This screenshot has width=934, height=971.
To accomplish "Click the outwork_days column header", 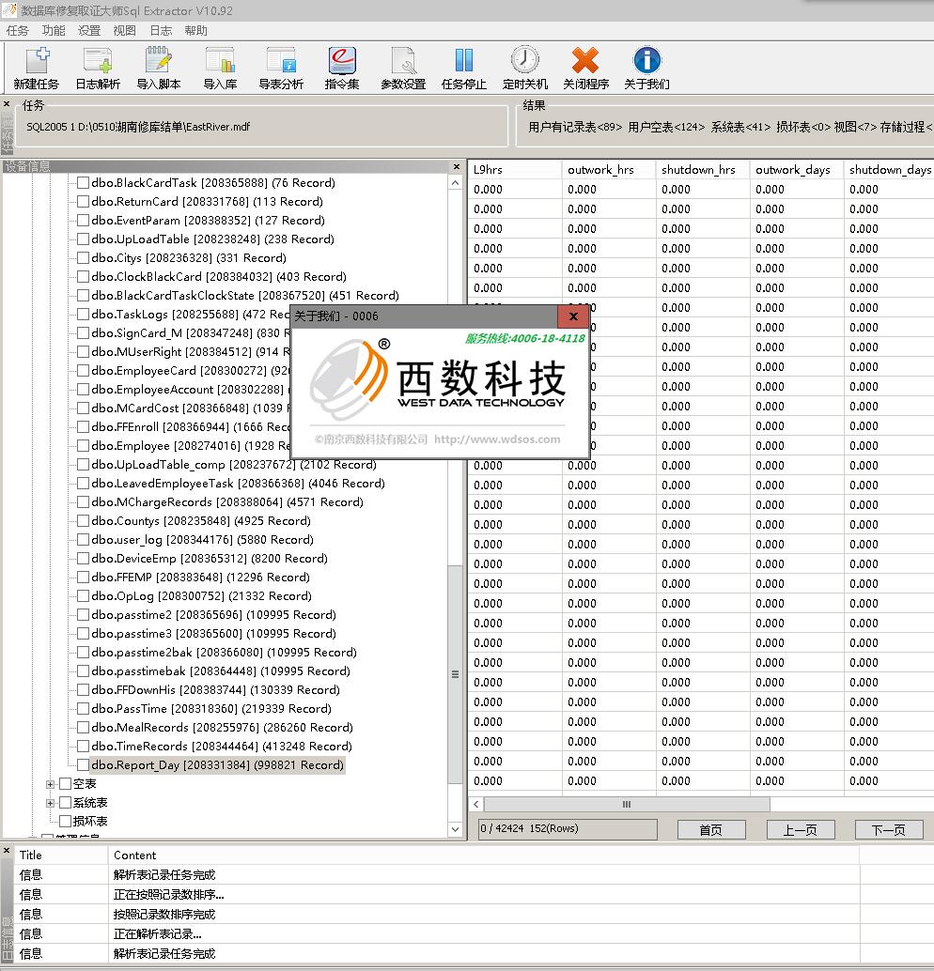I will (797, 170).
